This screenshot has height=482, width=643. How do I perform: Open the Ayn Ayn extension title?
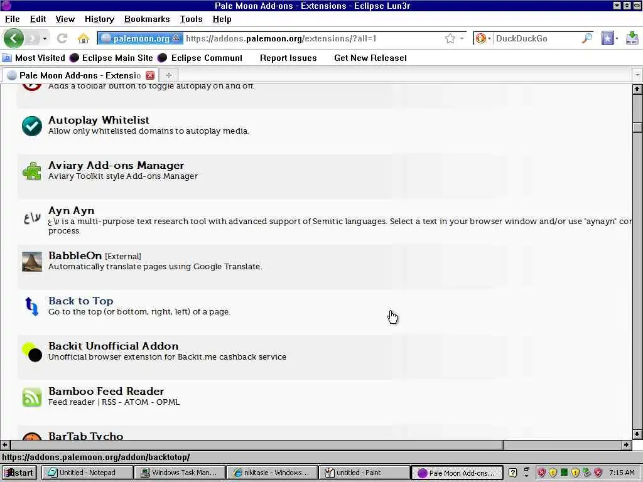72,211
